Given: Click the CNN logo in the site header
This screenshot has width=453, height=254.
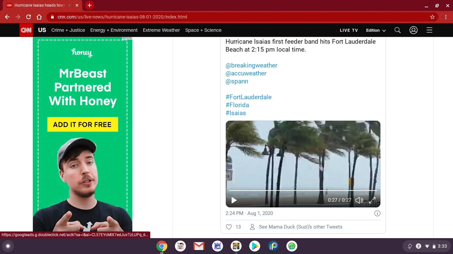Looking at the screenshot, I should 26,30.
